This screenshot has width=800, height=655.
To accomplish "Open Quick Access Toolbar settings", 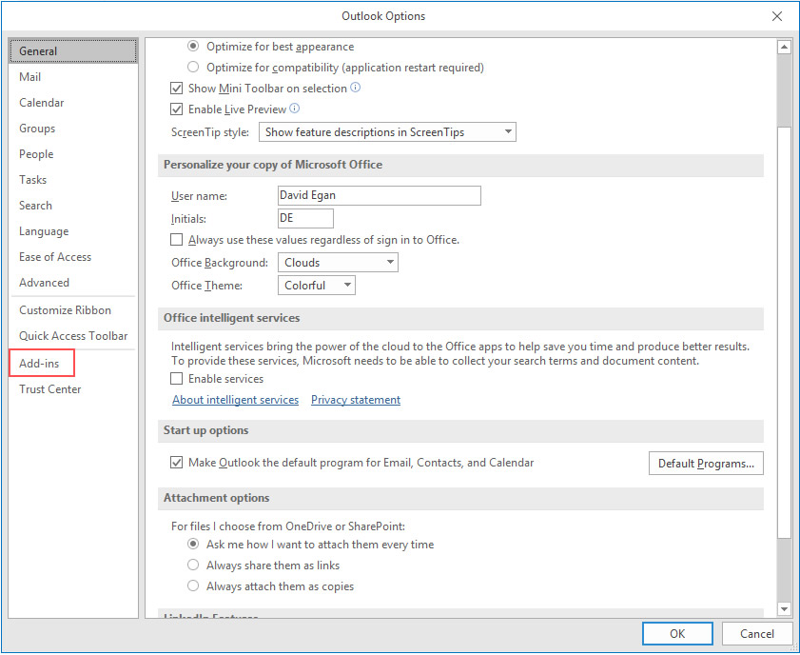I will [x=73, y=336].
